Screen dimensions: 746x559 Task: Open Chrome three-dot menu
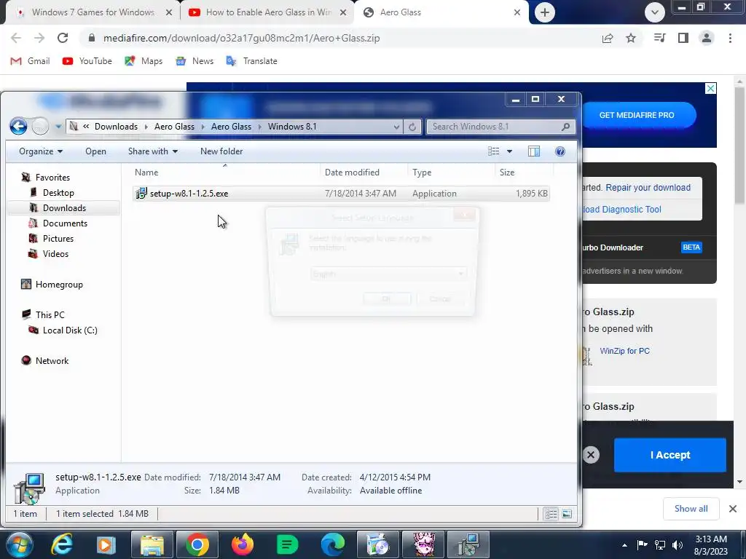(x=730, y=38)
